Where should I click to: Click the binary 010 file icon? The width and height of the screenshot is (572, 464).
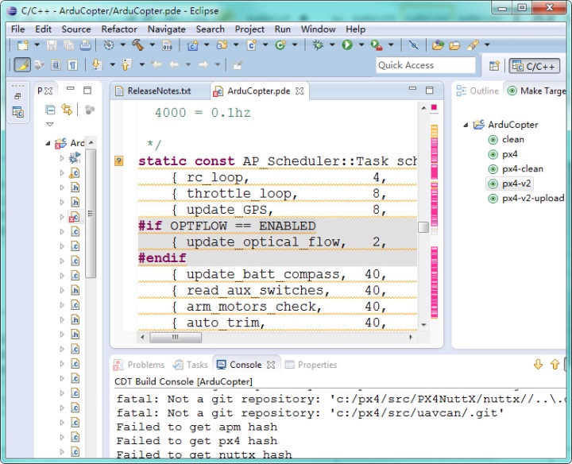pos(167,44)
